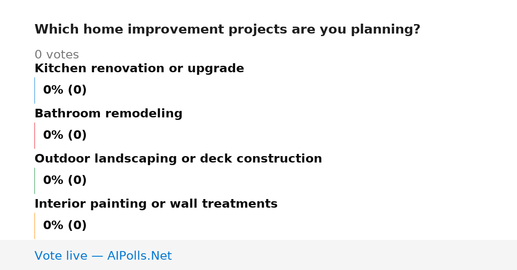
Task: Click the poll question heading
Action: 227,30
